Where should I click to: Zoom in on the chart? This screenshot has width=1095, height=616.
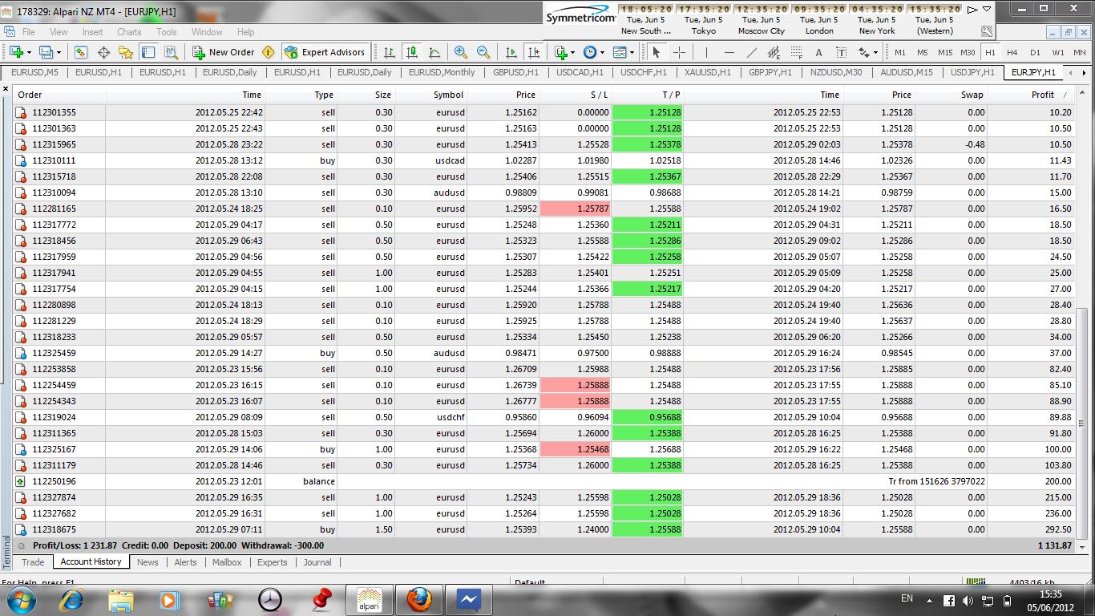461,52
